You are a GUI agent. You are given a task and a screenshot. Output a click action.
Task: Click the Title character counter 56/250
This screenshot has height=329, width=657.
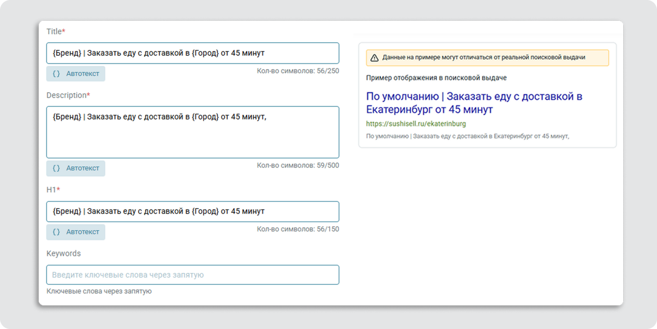point(298,71)
